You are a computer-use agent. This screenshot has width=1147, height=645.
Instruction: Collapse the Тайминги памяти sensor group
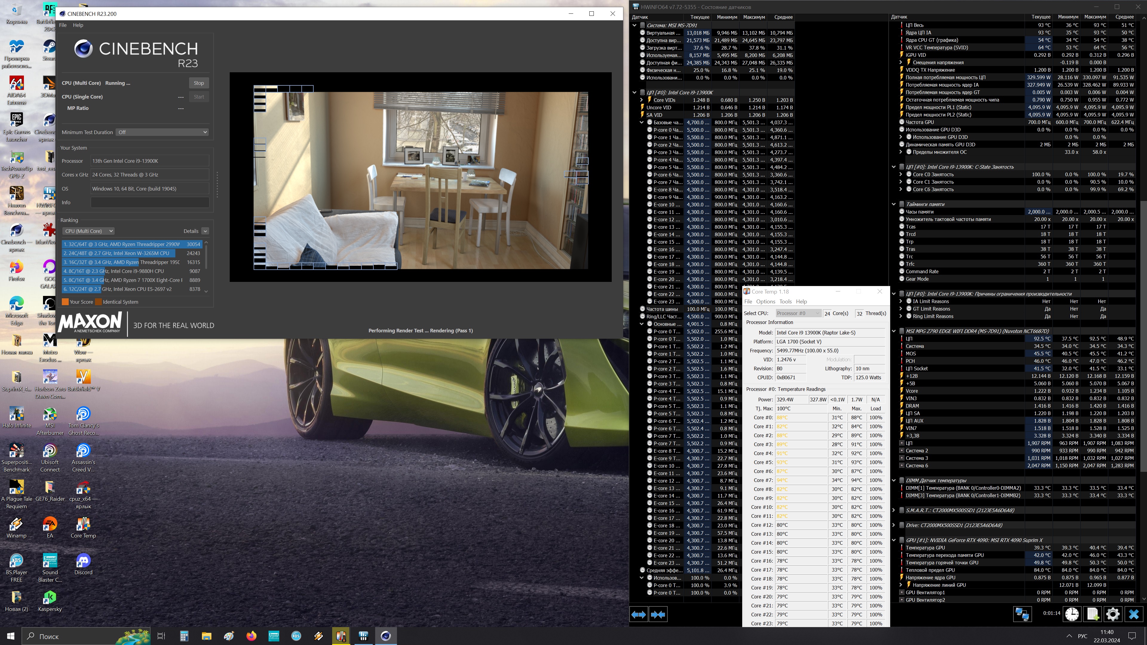[894, 204]
